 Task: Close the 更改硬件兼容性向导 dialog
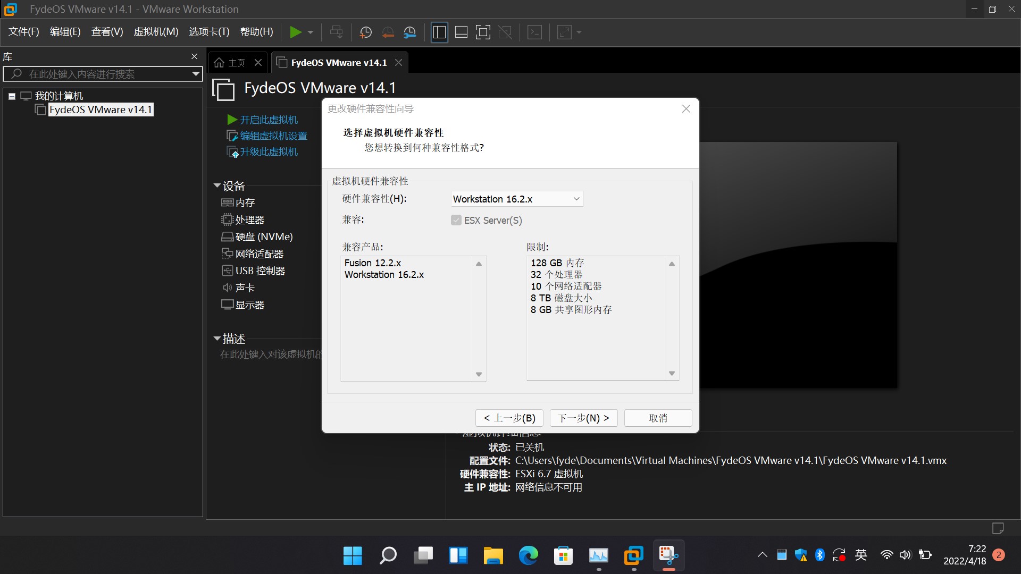point(686,108)
